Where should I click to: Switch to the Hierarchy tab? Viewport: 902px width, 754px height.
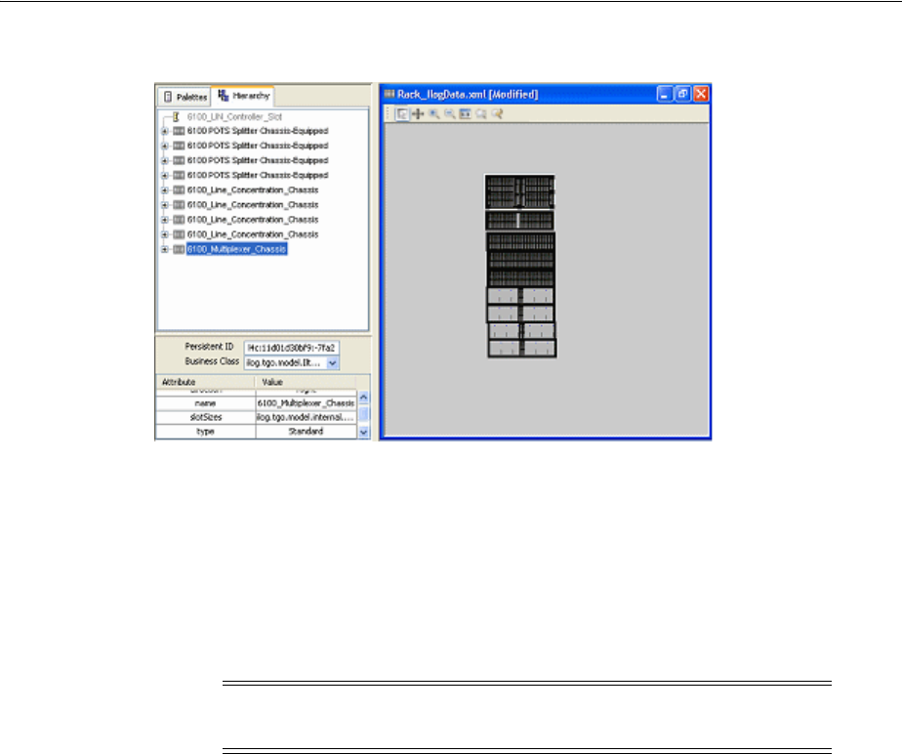click(x=243, y=96)
